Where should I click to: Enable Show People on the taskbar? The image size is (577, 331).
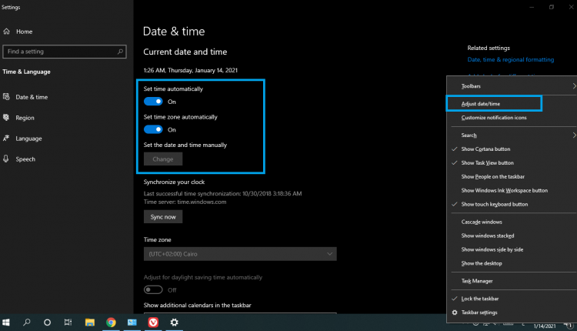(x=492, y=177)
